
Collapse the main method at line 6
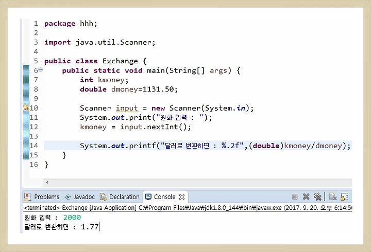click(41, 69)
